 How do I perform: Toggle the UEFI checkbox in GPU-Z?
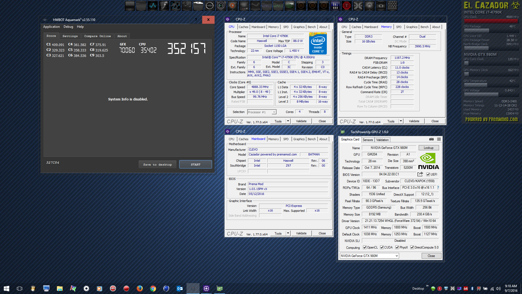tap(428, 174)
